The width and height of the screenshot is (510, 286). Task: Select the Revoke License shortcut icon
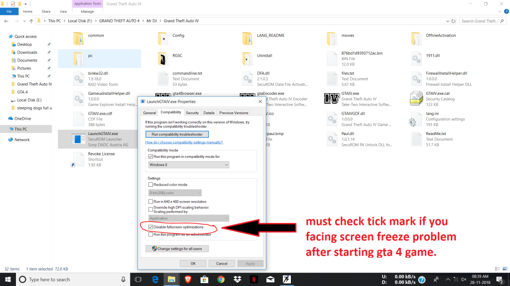click(78, 159)
